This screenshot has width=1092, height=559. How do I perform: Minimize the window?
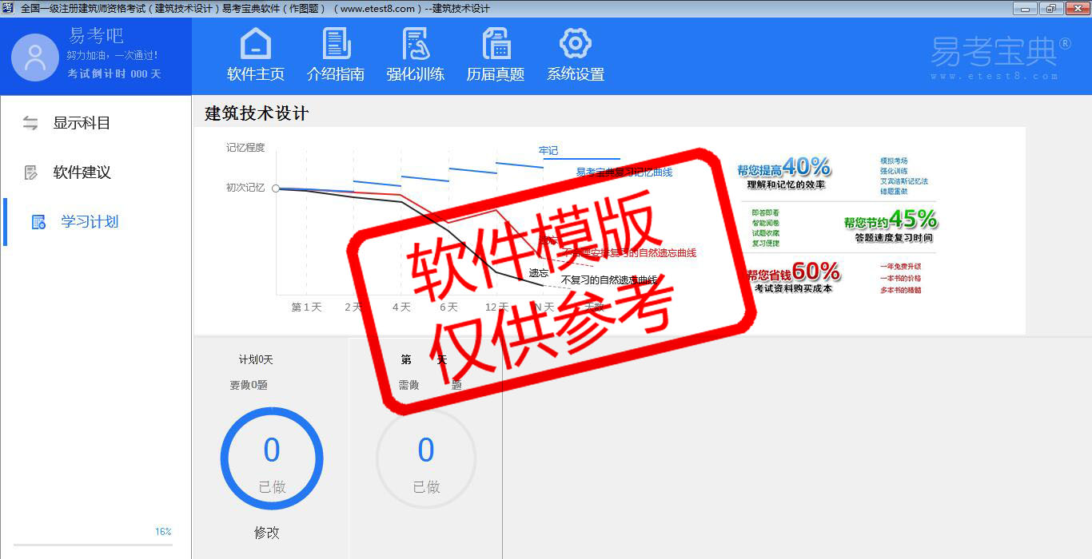(1025, 9)
